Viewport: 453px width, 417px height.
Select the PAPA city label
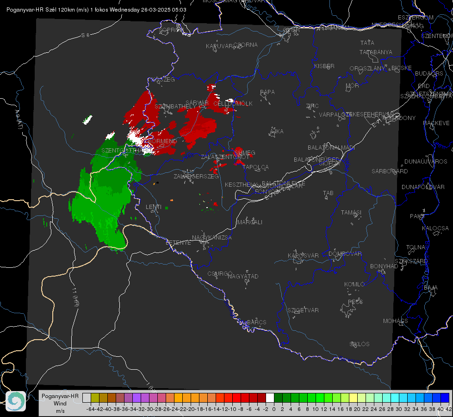click(x=267, y=92)
